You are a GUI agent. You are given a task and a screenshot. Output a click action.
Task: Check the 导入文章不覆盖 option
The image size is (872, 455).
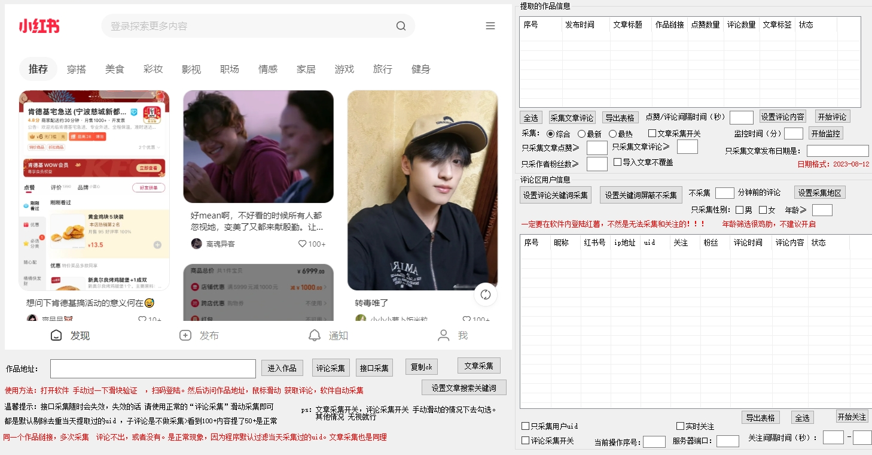pyautogui.click(x=617, y=162)
